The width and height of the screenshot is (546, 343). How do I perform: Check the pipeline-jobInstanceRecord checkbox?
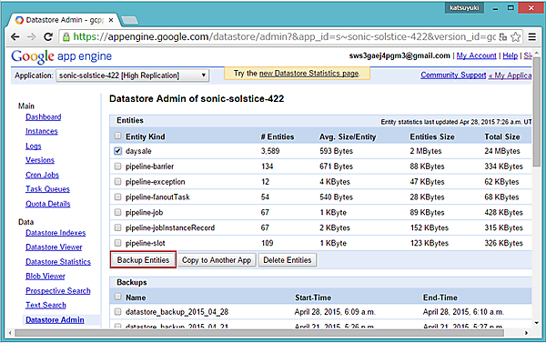coord(117,227)
